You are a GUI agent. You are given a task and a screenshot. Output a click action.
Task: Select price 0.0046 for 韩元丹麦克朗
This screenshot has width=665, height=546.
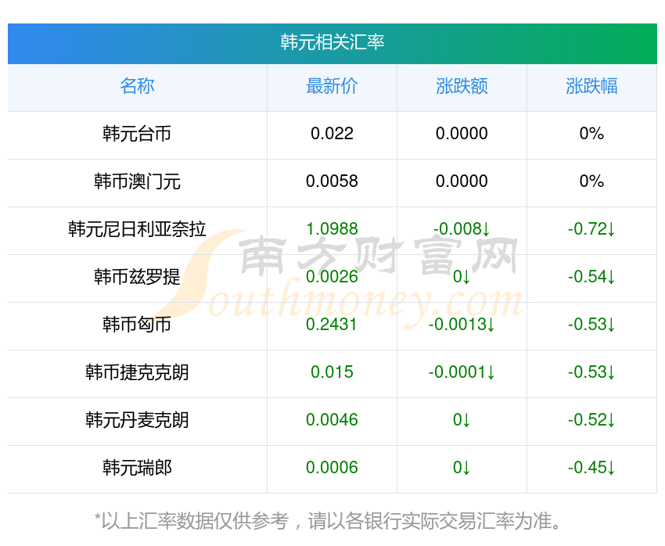pyautogui.click(x=332, y=420)
